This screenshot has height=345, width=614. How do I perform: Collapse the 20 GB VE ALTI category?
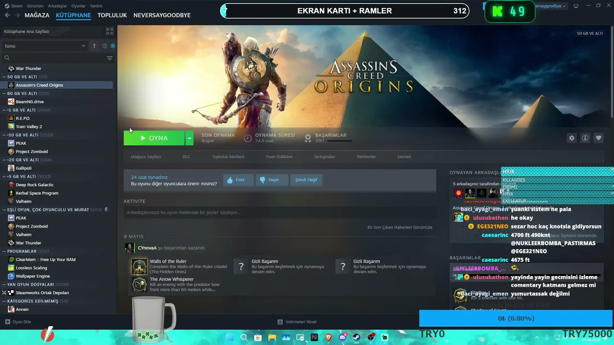click(4, 160)
